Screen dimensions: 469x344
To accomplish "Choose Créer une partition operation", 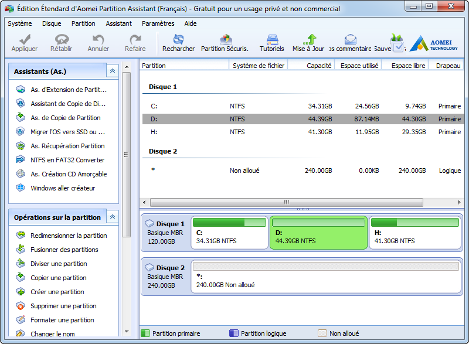I will [50, 292].
